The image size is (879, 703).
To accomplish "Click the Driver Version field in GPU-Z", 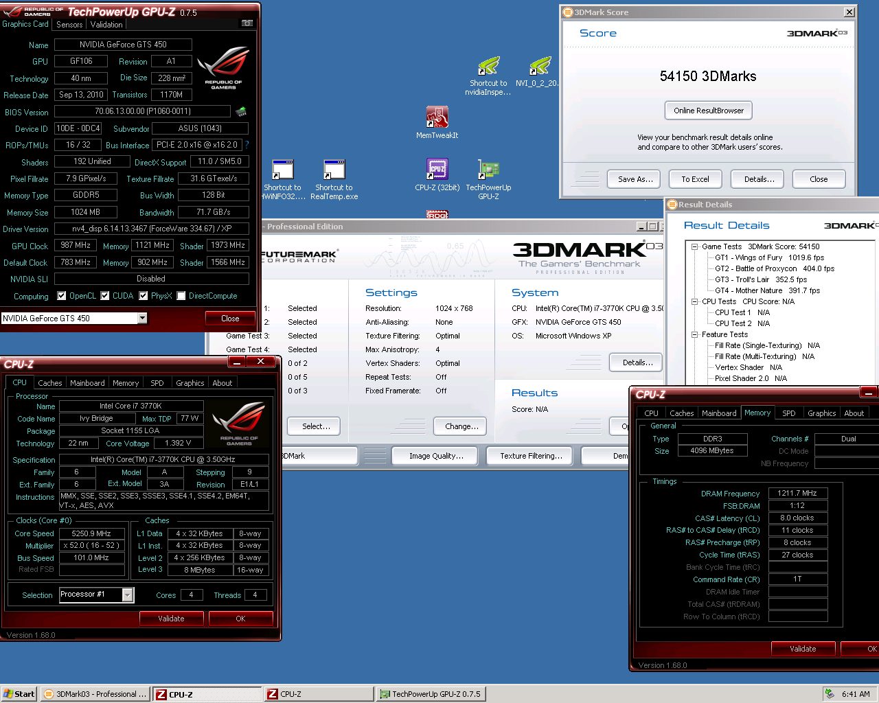I will click(152, 229).
